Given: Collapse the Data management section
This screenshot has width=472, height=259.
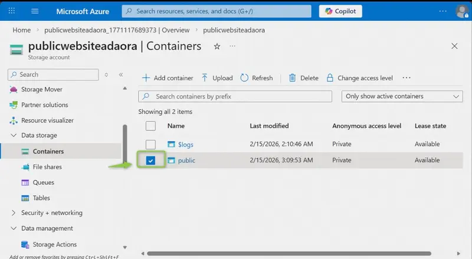Looking at the screenshot, I should point(14,228).
